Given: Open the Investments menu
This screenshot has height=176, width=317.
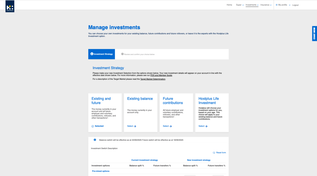Looking at the screenshot, I should [251, 5].
